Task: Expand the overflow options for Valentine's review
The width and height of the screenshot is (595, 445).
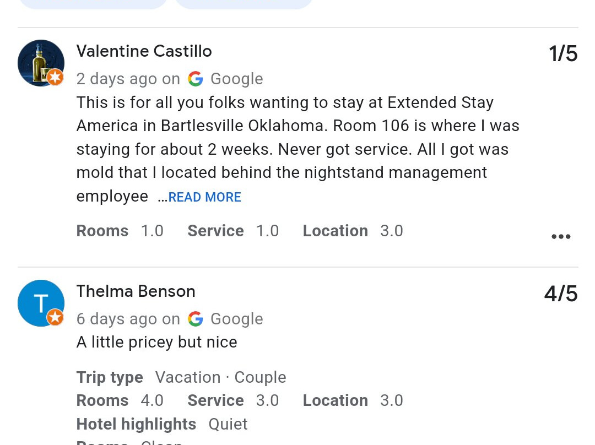Action: point(560,236)
